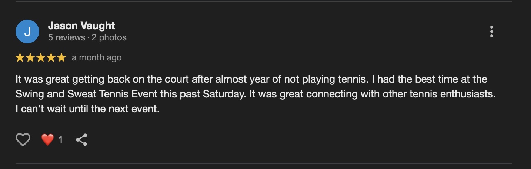Click the word 'Saturday' in the review
The height and width of the screenshot is (169, 531).
point(224,94)
